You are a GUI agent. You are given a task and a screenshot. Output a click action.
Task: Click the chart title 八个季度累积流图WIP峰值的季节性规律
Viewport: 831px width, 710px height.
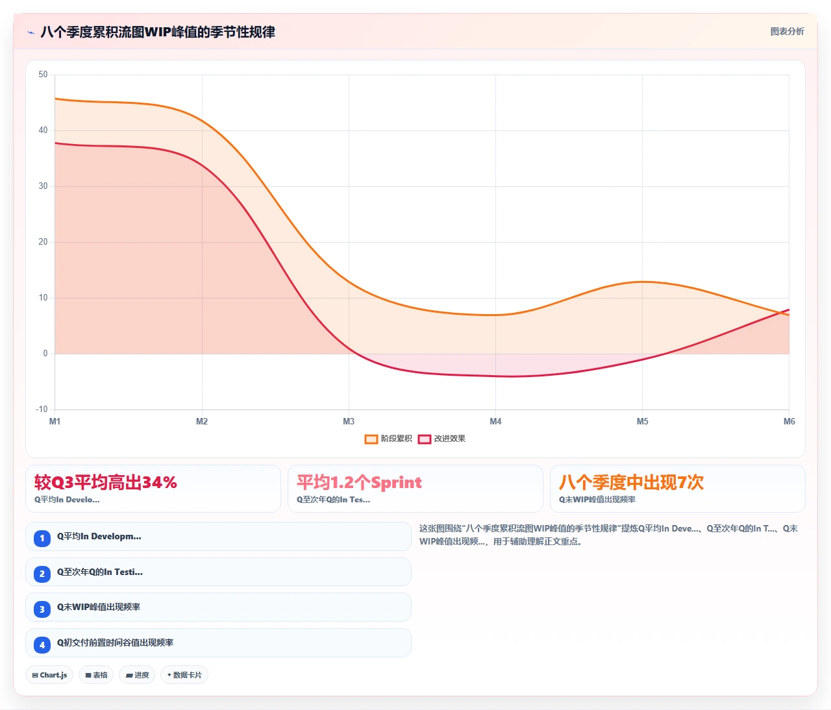(158, 32)
